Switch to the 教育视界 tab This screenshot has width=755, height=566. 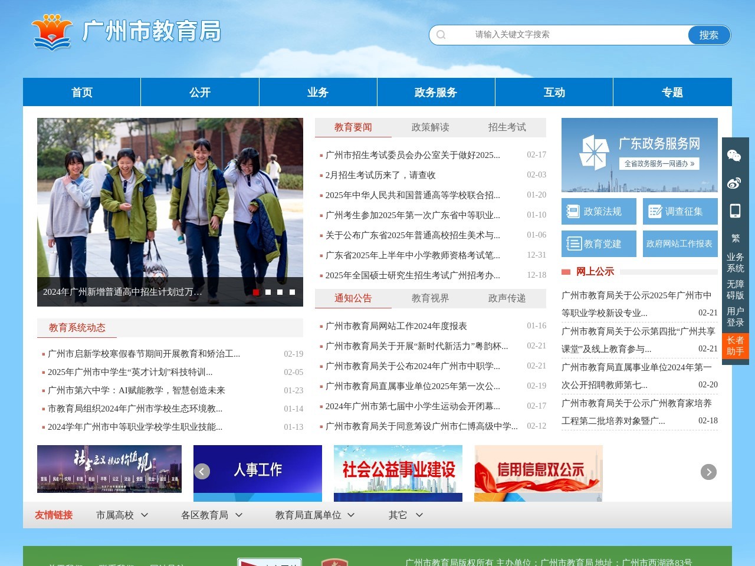pyautogui.click(x=430, y=298)
